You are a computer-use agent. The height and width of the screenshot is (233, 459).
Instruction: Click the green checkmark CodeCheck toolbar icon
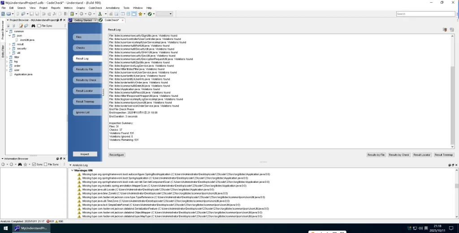point(149,14)
